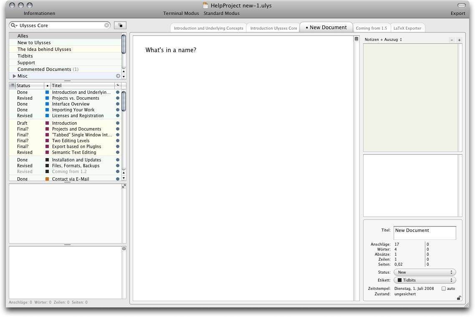Expand the Misc group triangle
This screenshot has height=317, width=475.
pyautogui.click(x=14, y=76)
